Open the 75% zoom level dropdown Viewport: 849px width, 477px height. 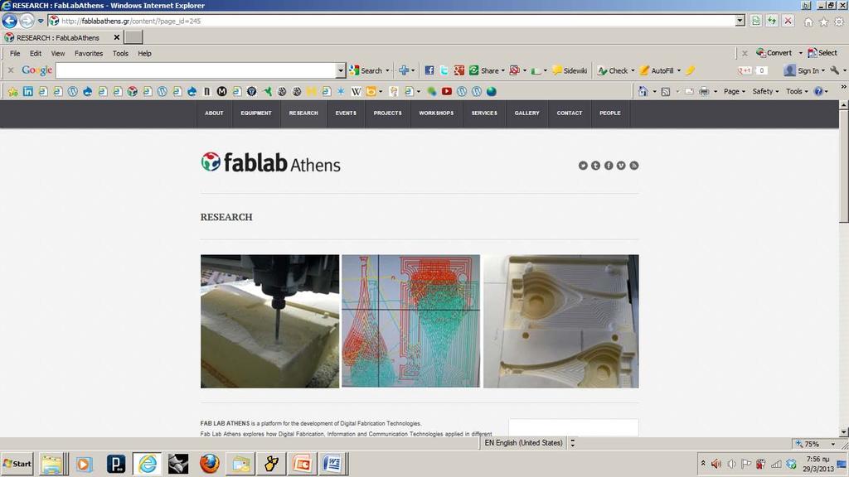(x=832, y=444)
